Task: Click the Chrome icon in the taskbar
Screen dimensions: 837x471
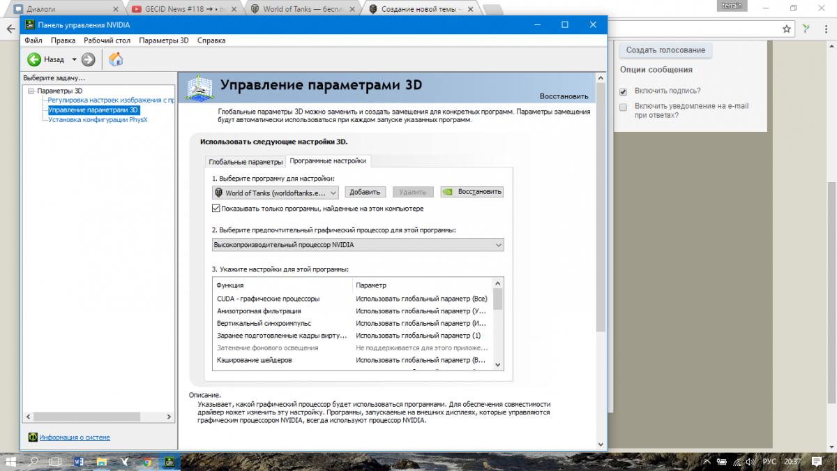Action: click(147, 461)
